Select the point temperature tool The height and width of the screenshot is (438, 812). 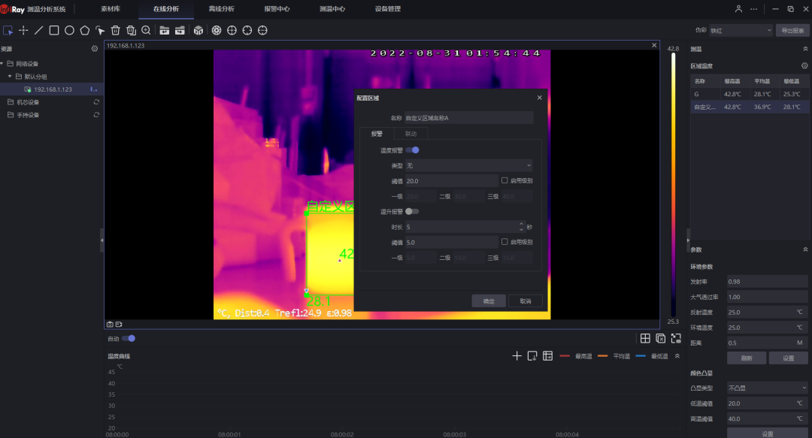24,30
